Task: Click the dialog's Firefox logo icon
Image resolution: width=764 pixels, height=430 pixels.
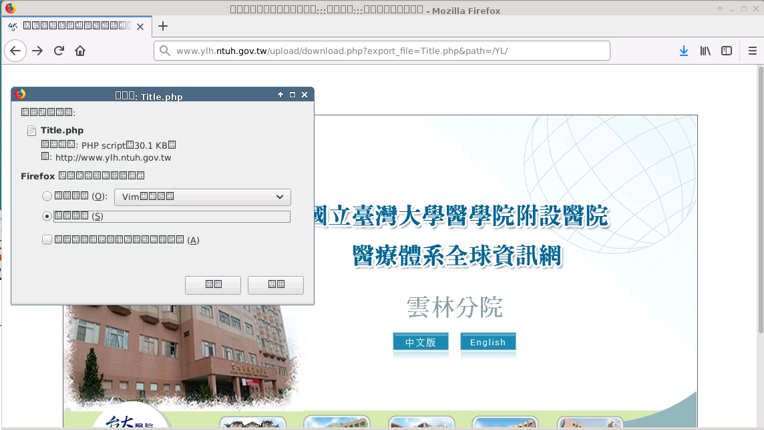Action: tap(20, 94)
